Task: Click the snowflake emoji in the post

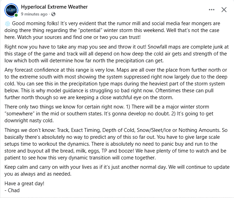Action: tap(7, 23)
